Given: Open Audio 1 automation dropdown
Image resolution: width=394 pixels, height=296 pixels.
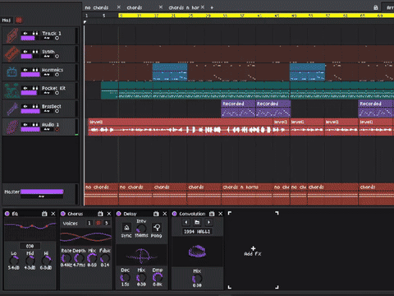Looking at the screenshot, I should click(47, 129).
